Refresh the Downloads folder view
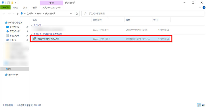 [x=77, y=14]
